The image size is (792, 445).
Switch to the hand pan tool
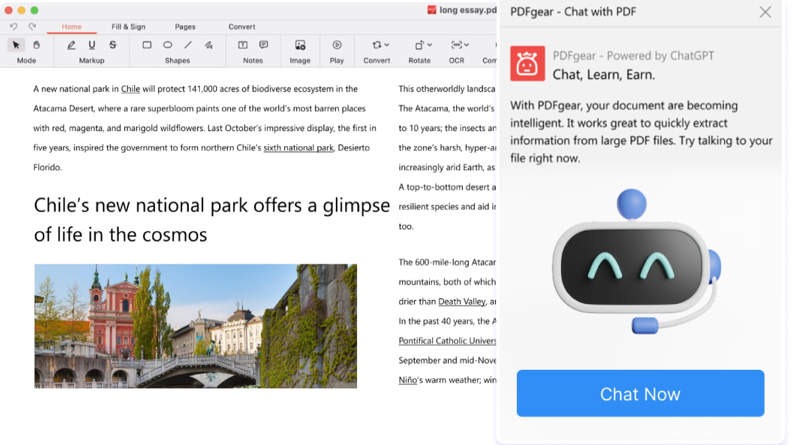37,45
